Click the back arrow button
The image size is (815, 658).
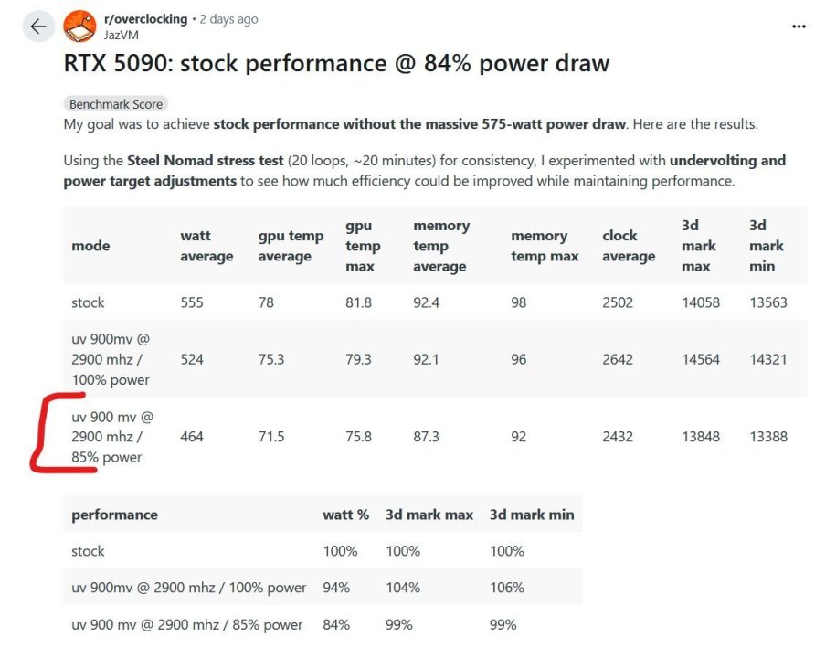(x=37, y=27)
